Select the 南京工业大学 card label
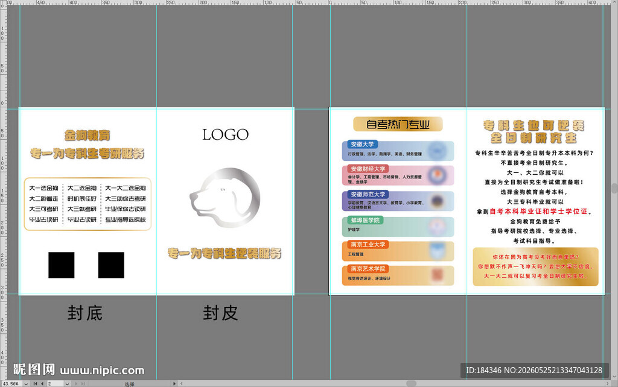Image resolution: width=618 pixels, height=387 pixels. click(368, 245)
